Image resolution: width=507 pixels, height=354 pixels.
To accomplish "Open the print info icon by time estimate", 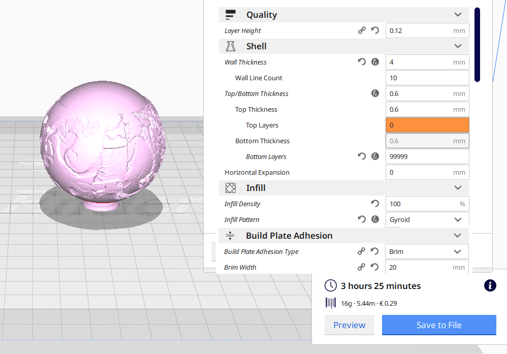I will click(490, 285).
